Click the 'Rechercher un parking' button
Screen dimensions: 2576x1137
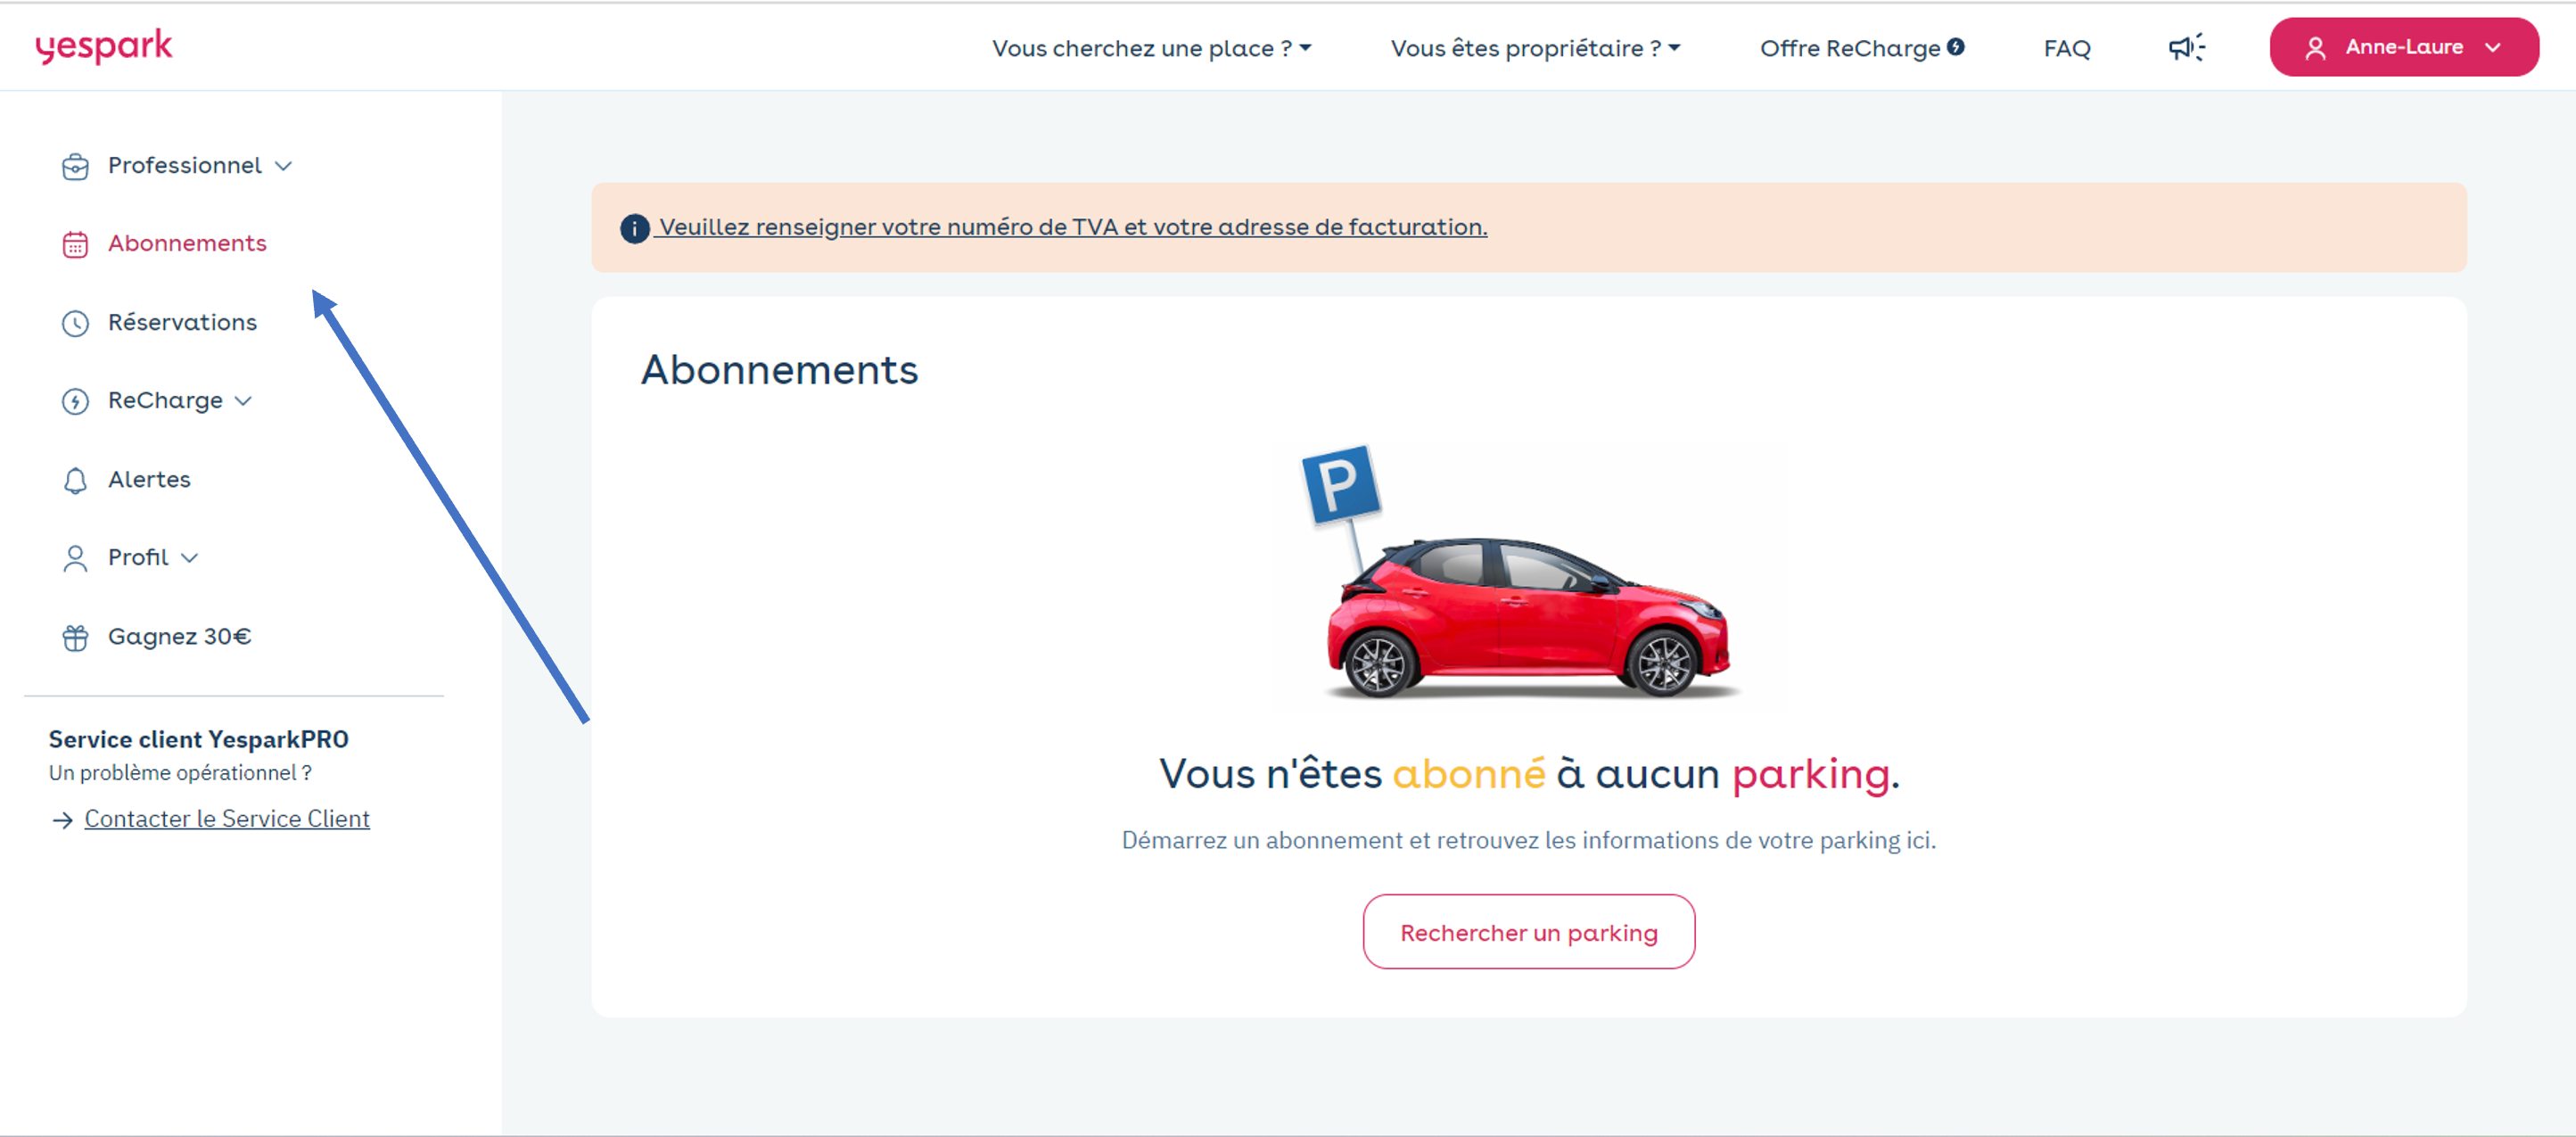pos(1528,932)
